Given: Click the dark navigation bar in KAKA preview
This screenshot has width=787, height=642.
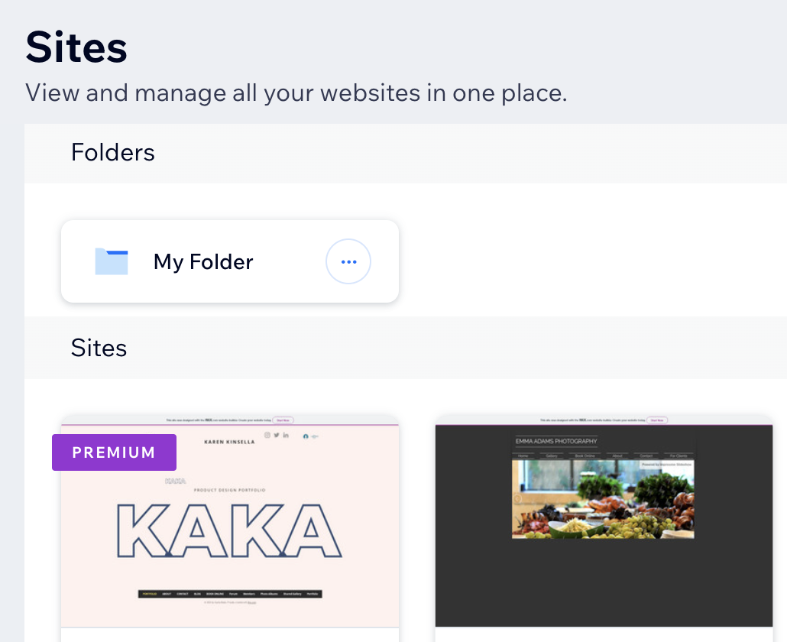Looking at the screenshot, I should 230,594.
